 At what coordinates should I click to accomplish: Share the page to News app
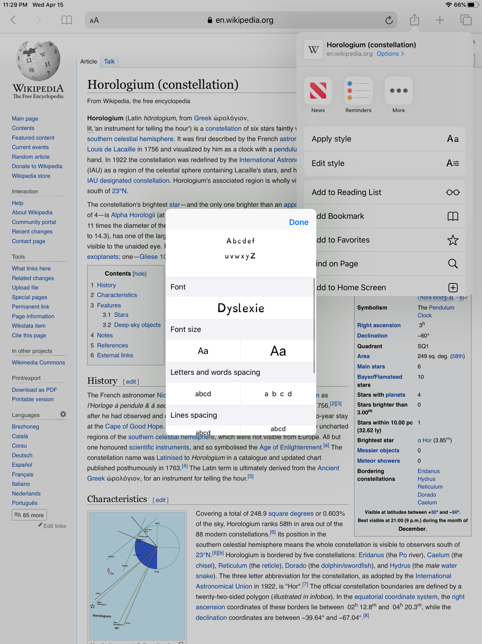[318, 91]
